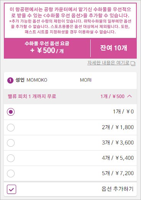This screenshot has width=141, height=200.
Task: Click the 수하물 우선 옵션 요금 price banner
Action: point(47,47)
